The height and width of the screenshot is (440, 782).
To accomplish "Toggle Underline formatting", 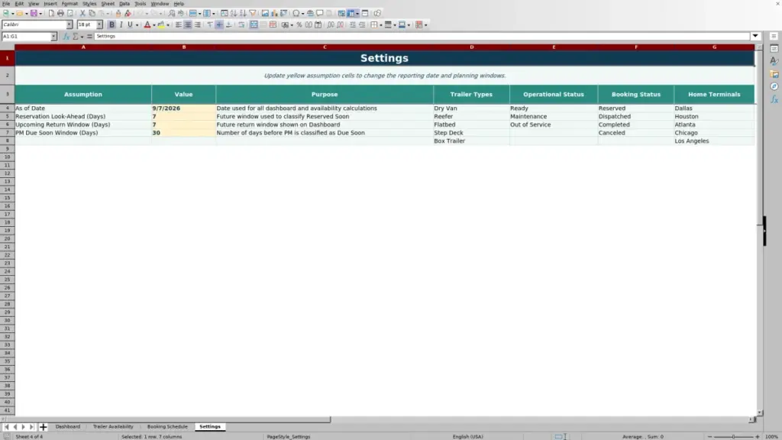I will click(x=130, y=24).
